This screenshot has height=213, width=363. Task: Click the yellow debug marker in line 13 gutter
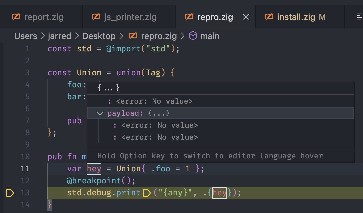[10, 193]
